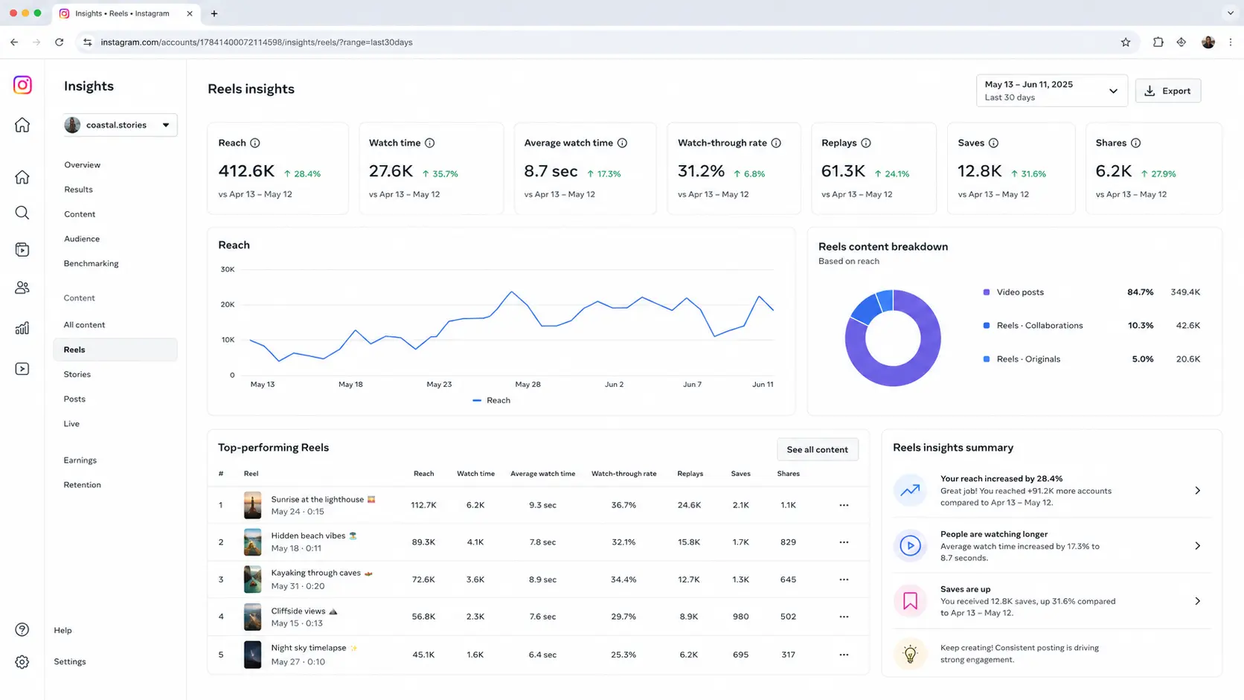This screenshot has width=1244, height=700.
Task: Open the Settings gear icon
Action: (x=22, y=662)
